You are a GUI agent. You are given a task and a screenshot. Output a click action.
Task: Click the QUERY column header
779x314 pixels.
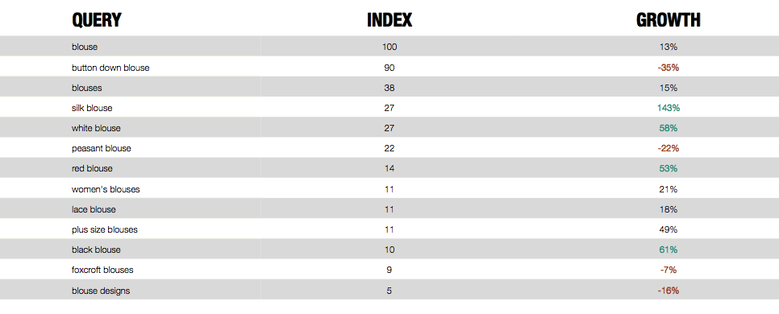(x=97, y=20)
